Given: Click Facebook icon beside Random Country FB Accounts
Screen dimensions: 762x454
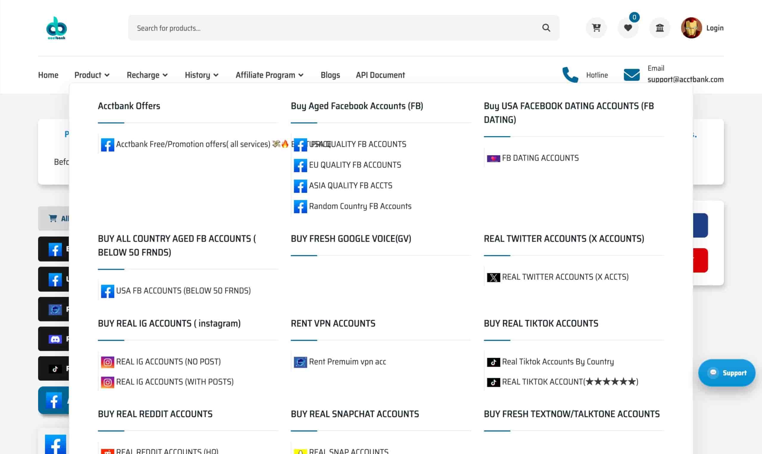Looking at the screenshot, I should (x=300, y=207).
